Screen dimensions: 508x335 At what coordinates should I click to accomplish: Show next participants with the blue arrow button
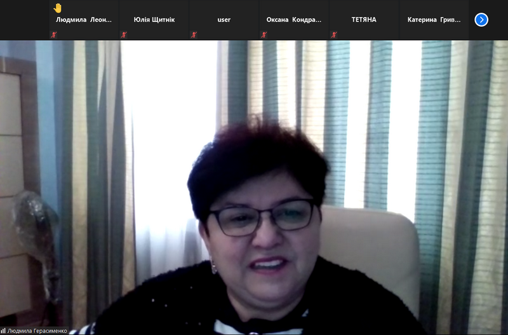coord(481,20)
